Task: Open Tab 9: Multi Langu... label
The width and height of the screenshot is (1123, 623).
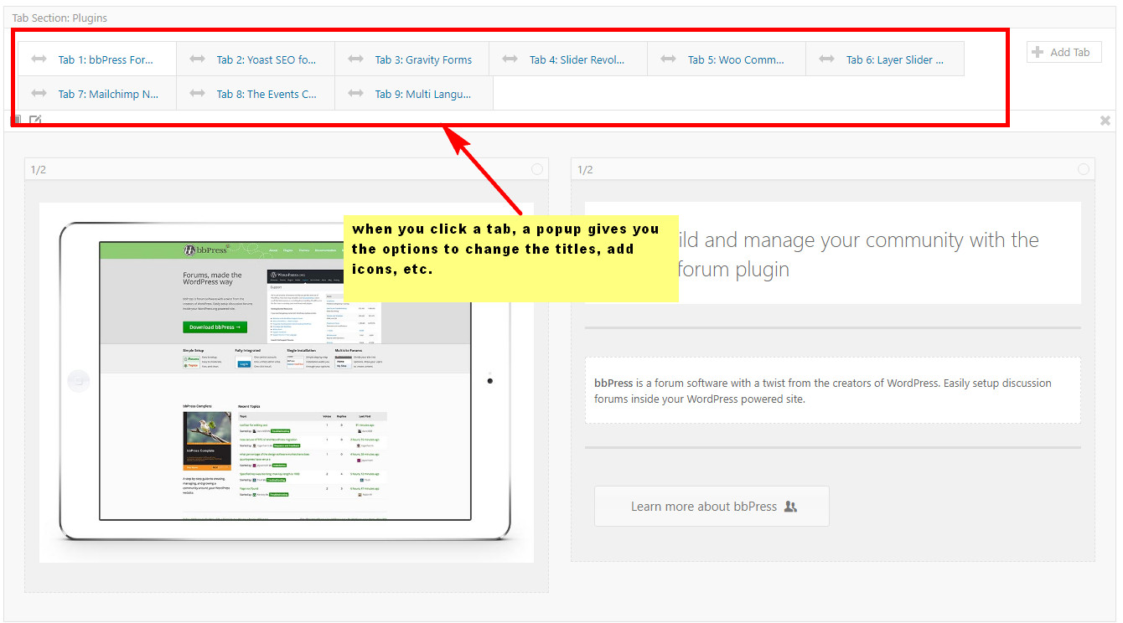Action: point(423,94)
